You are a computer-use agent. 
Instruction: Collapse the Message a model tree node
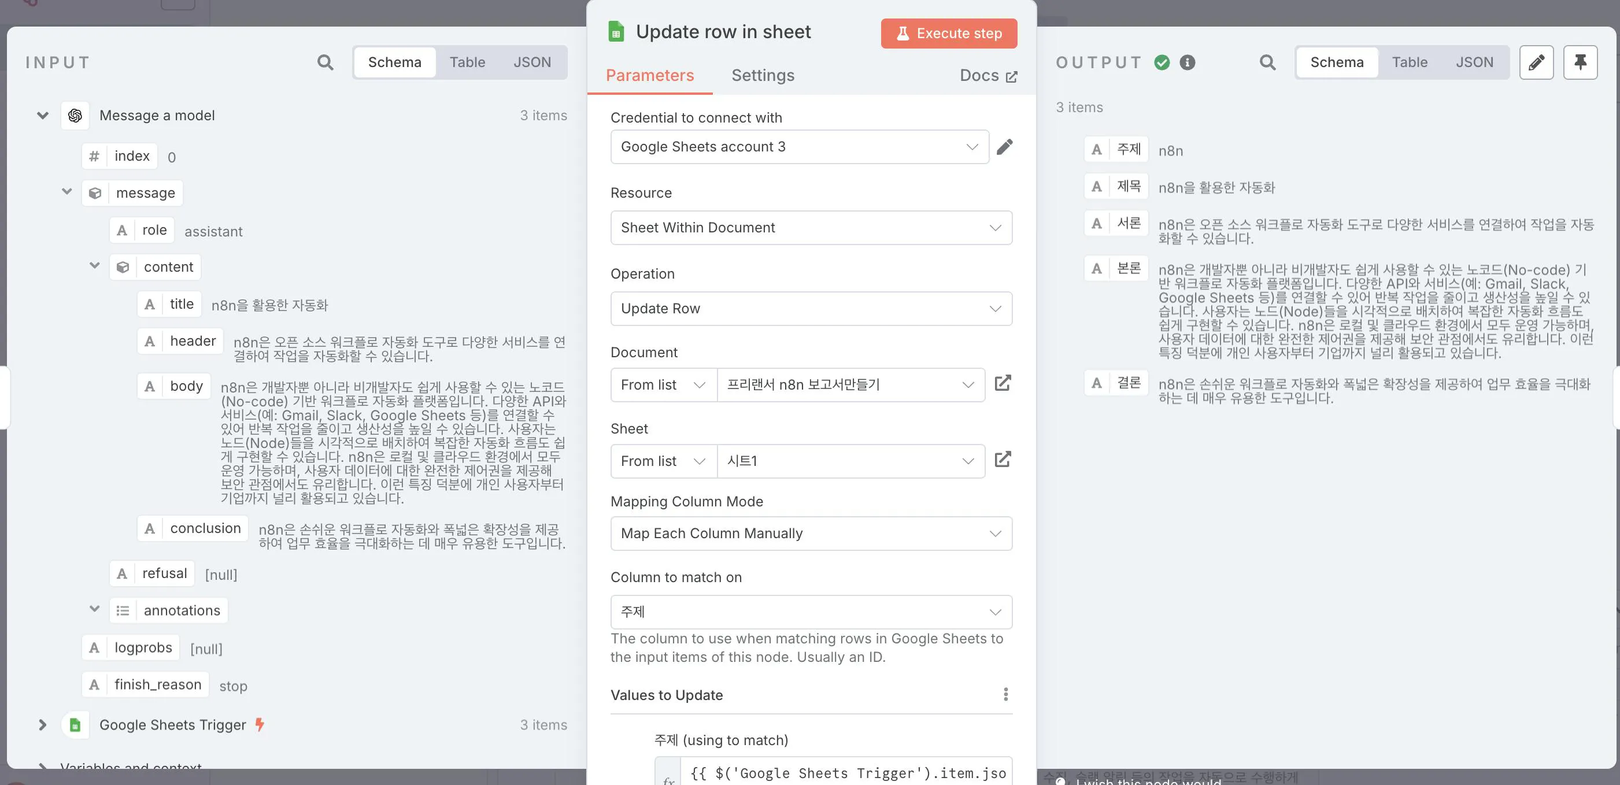click(43, 115)
